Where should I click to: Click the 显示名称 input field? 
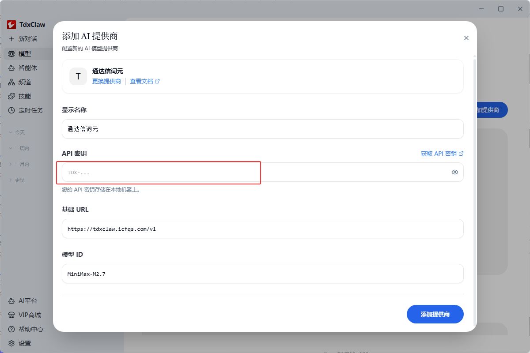point(263,129)
